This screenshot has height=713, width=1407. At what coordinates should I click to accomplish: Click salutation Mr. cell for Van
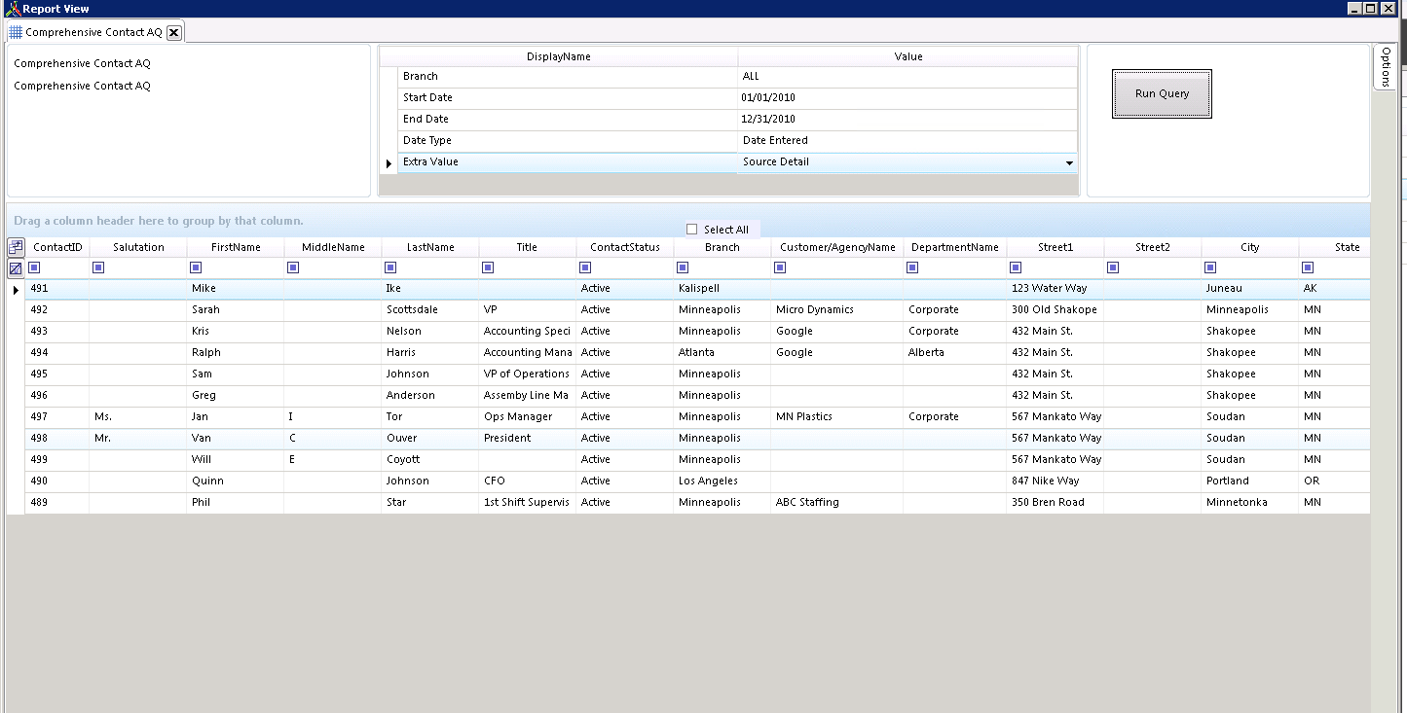pos(138,438)
